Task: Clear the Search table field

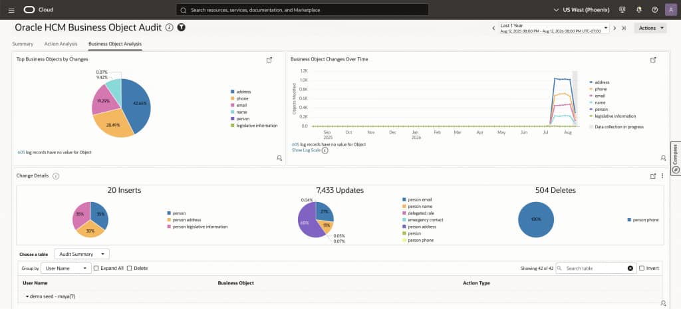Action: 630,268
